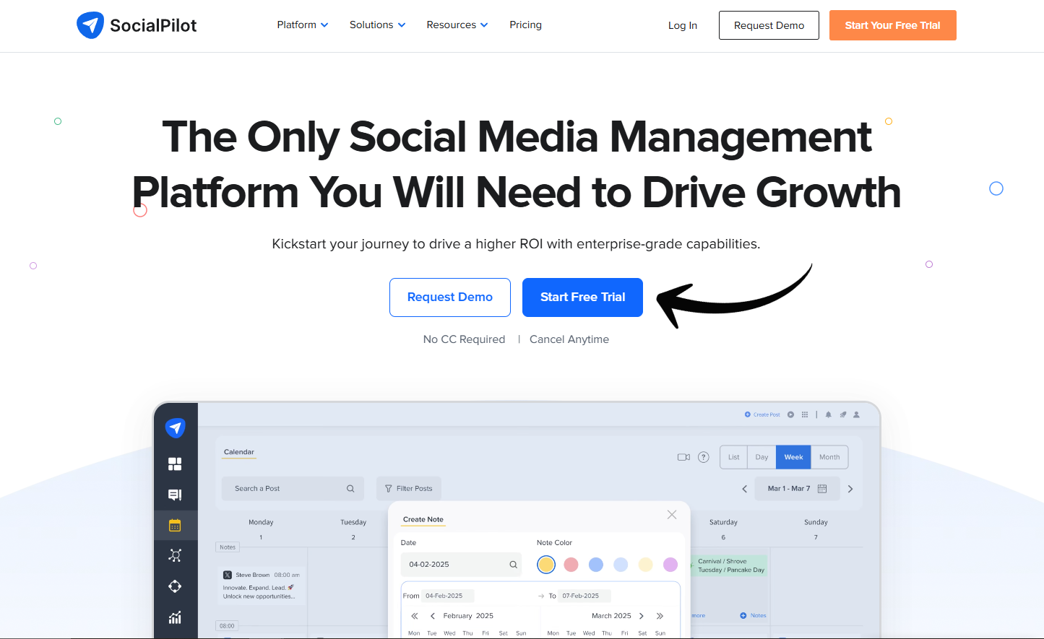Open the dashboard grid icon in the sidebar
Screen dimensions: 1044x639
(175, 464)
